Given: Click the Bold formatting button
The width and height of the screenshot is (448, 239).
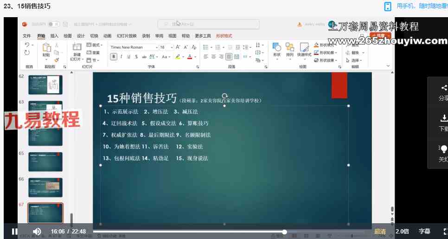Looking at the screenshot, I should 114,57.
